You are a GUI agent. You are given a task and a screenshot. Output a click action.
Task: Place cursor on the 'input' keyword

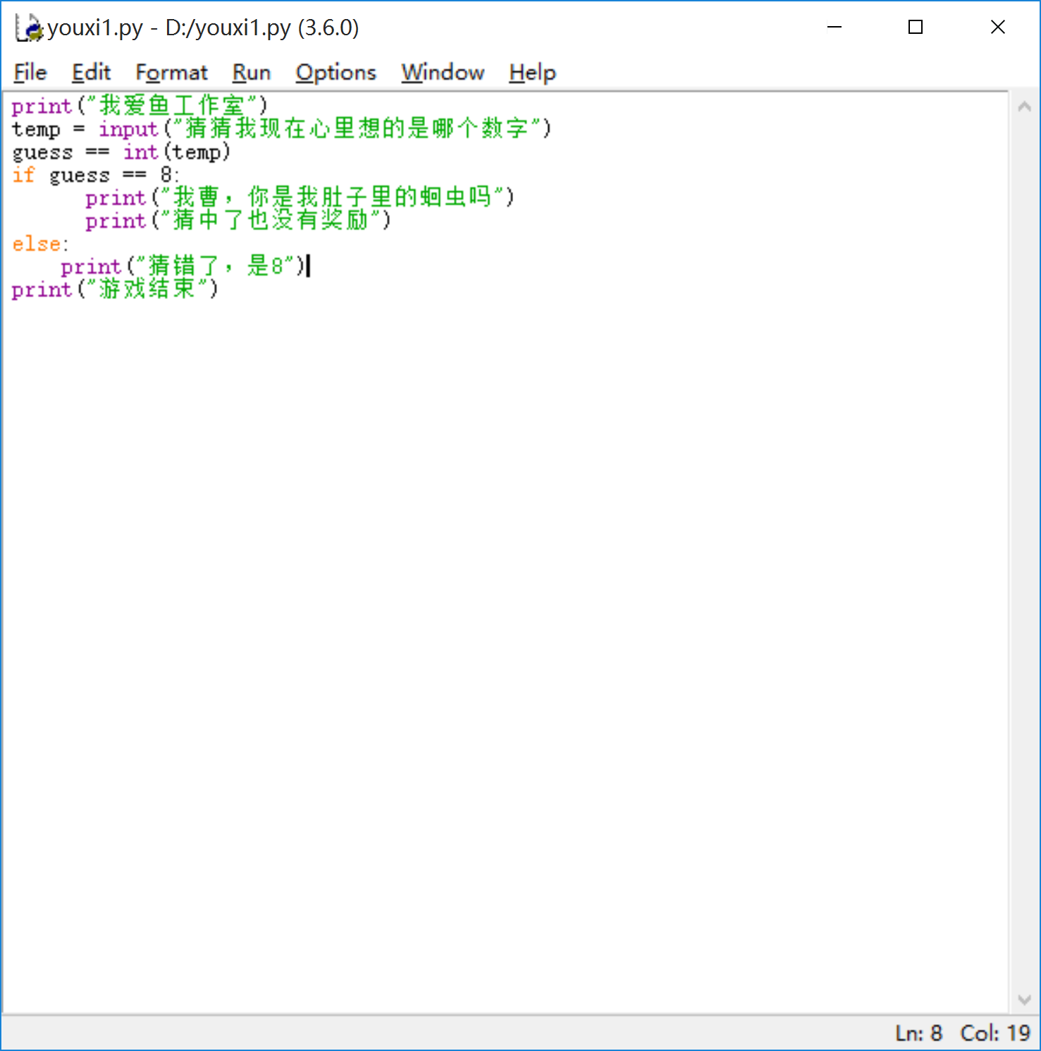(x=128, y=129)
